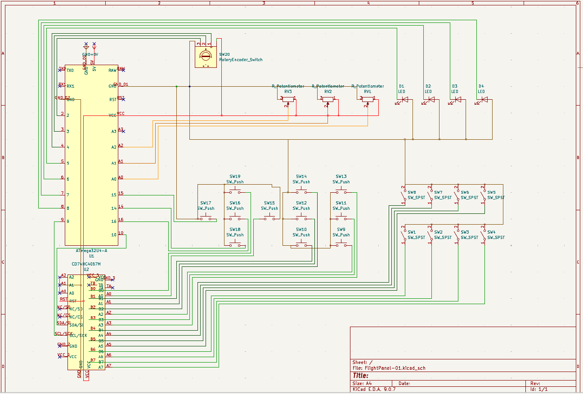The width and height of the screenshot is (583, 394).
Task: Pick the SW18 push button symbol
Action: click(x=235, y=244)
